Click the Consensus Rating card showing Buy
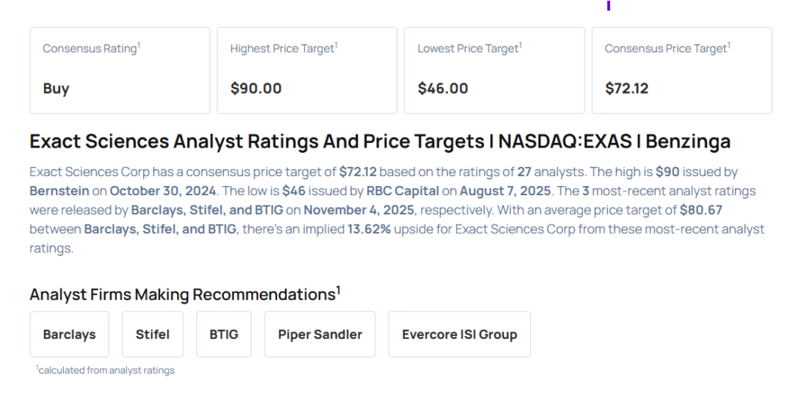788x399 pixels. coord(119,70)
